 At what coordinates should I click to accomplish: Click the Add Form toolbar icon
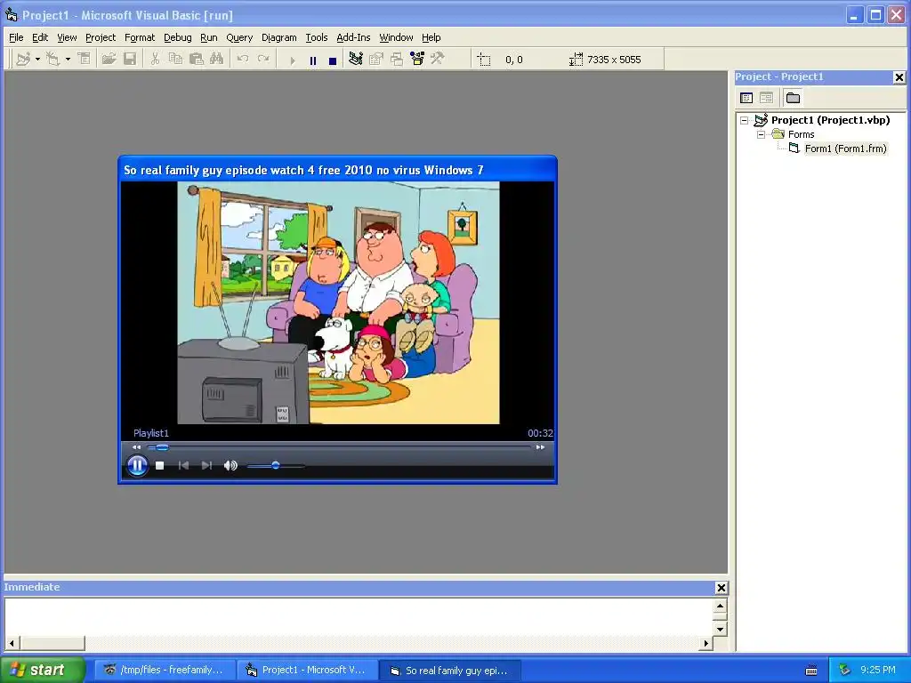pyautogui.click(x=52, y=60)
